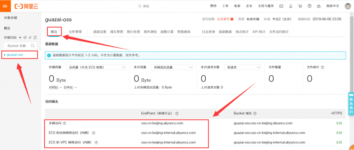Switch to the 事件通知 tab

pyautogui.click(x=150, y=32)
